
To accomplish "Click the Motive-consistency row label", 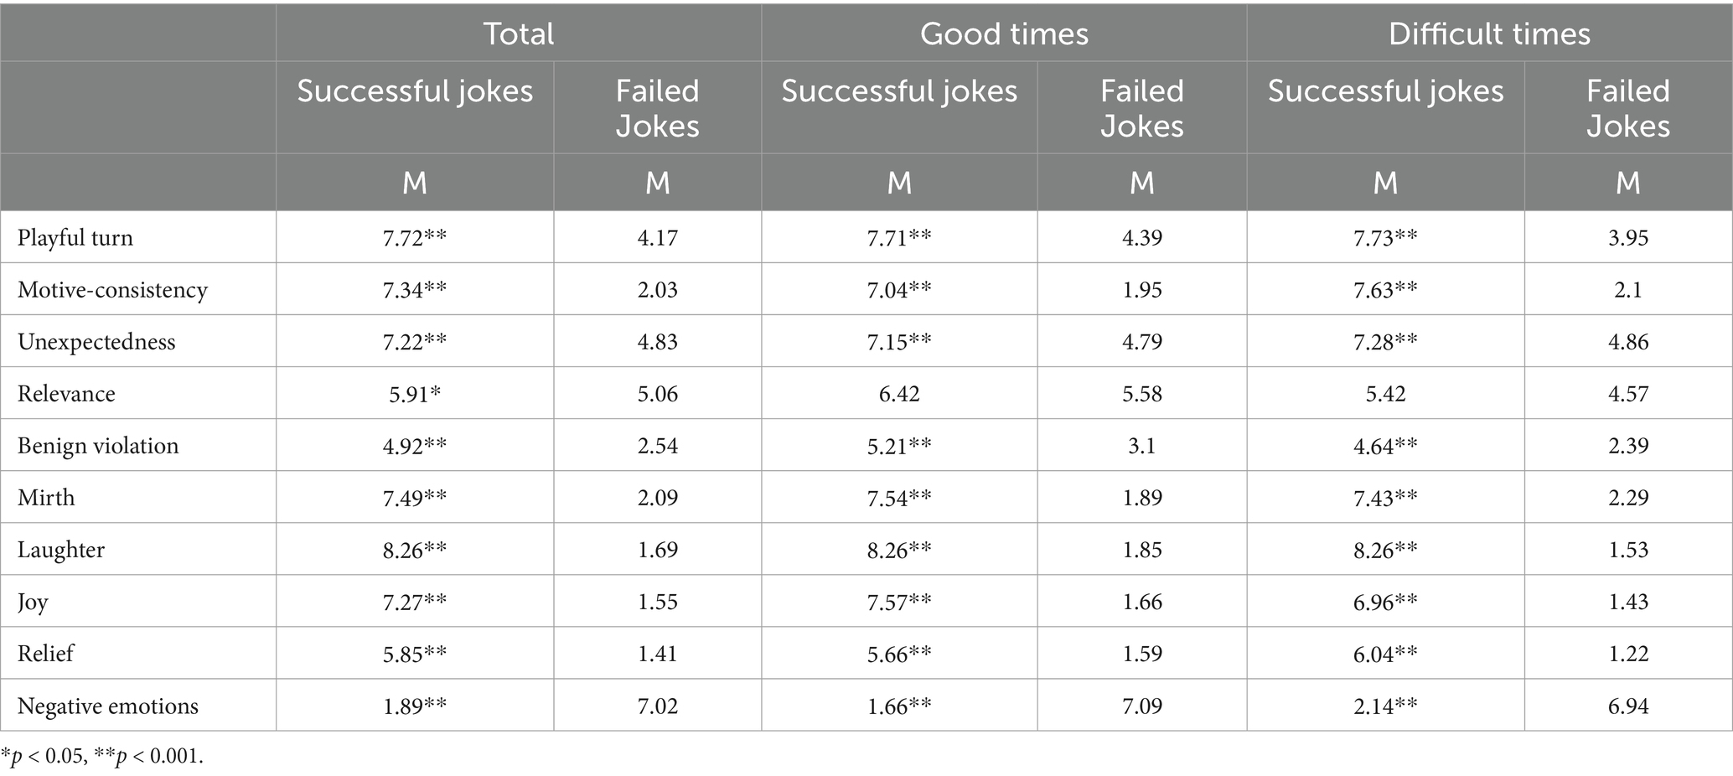I will (x=112, y=290).
